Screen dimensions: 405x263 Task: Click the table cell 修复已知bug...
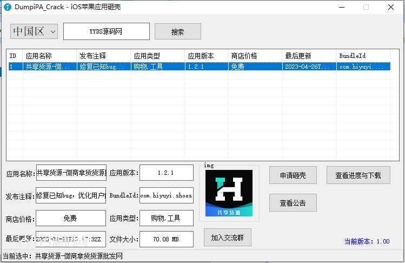104,67
